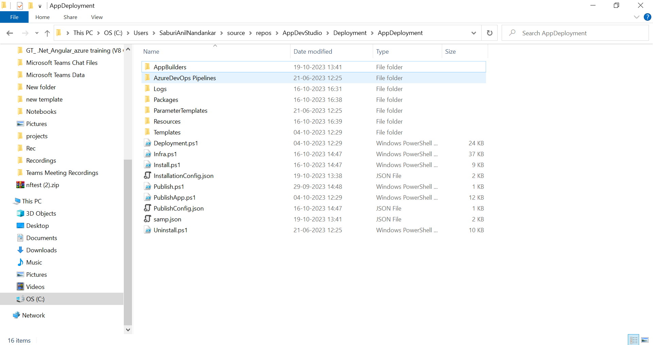The width and height of the screenshot is (653, 345).
Task: Select the samp.json file icon
Action: click(148, 219)
